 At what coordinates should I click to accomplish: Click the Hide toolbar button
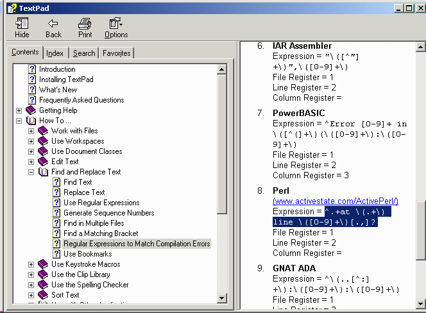[22, 28]
